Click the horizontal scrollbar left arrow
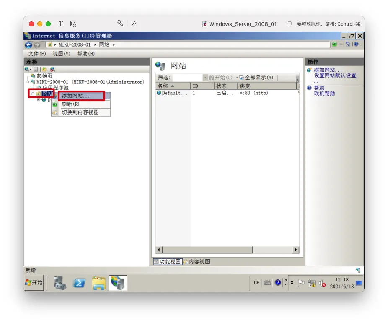The height and width of the screenshot is (323, 388). pos(159,250)
